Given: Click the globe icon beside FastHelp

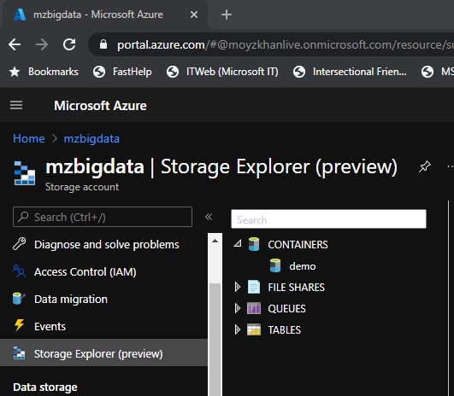Looking at the screenshot, I should point(99,72).
